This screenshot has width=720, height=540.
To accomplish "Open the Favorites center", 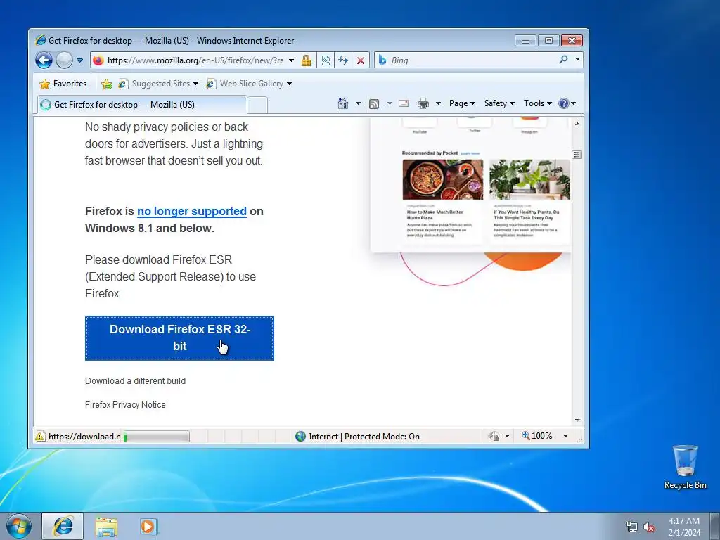I will 63,84.
